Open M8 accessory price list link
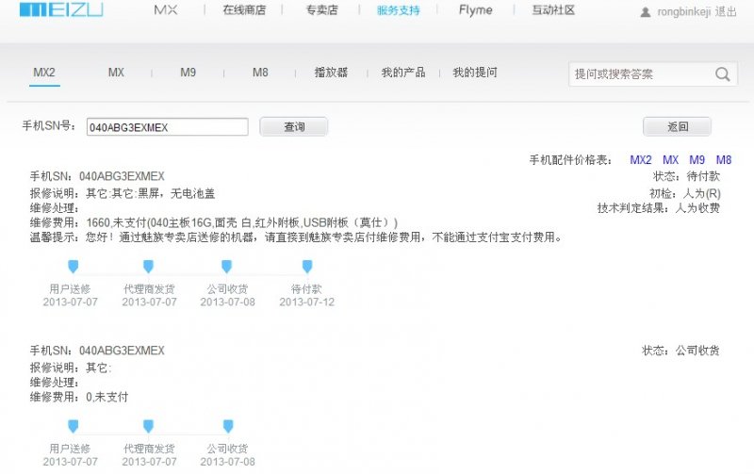Image resolution: width=754 pixels, height=474 pixels. coord(724,160)
